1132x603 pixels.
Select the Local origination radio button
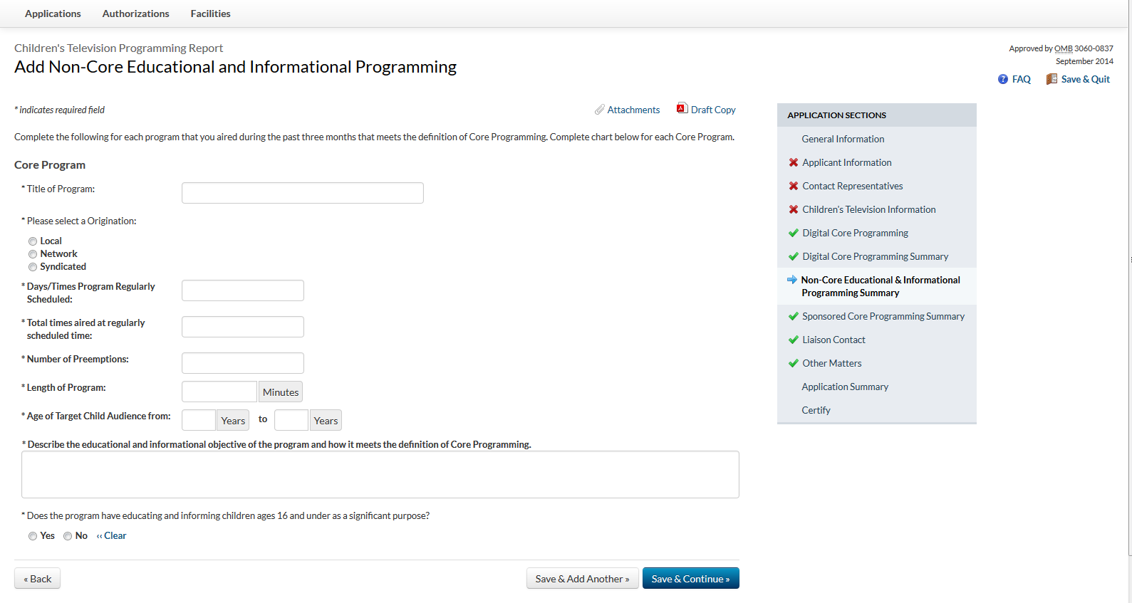(33, 241)
